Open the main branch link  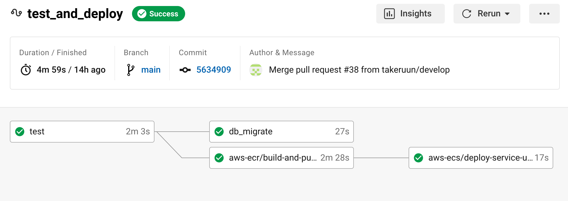pyautogui.click(x=151, y=70)
